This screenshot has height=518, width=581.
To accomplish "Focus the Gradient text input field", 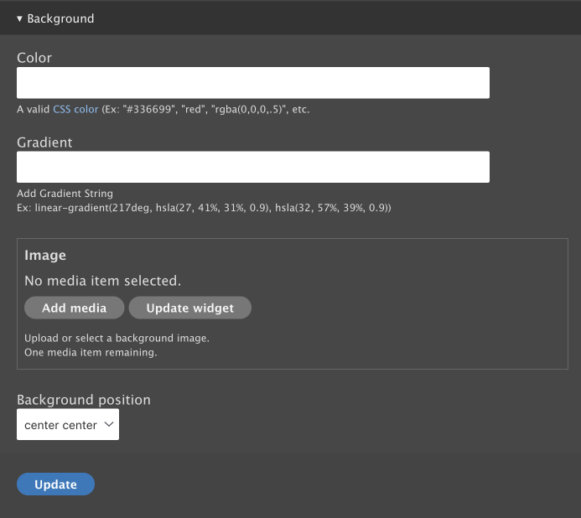I will click(252, 167).
